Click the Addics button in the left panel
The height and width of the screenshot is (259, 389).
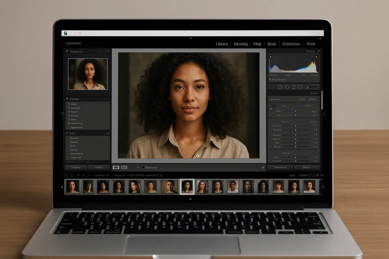tap(99, 167)
